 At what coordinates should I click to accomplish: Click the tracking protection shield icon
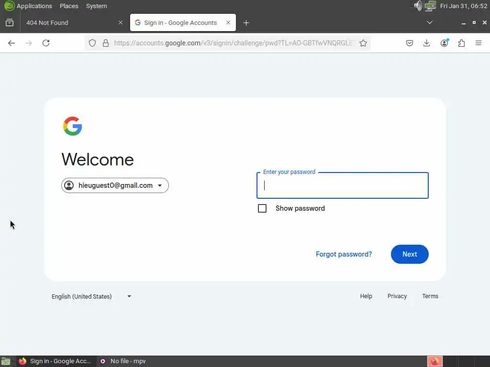[x=92, y=43]
